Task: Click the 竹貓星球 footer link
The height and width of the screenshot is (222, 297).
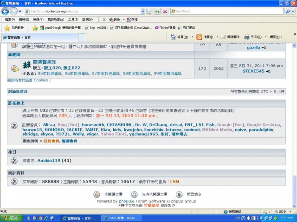Action: (x=152, y=205)
